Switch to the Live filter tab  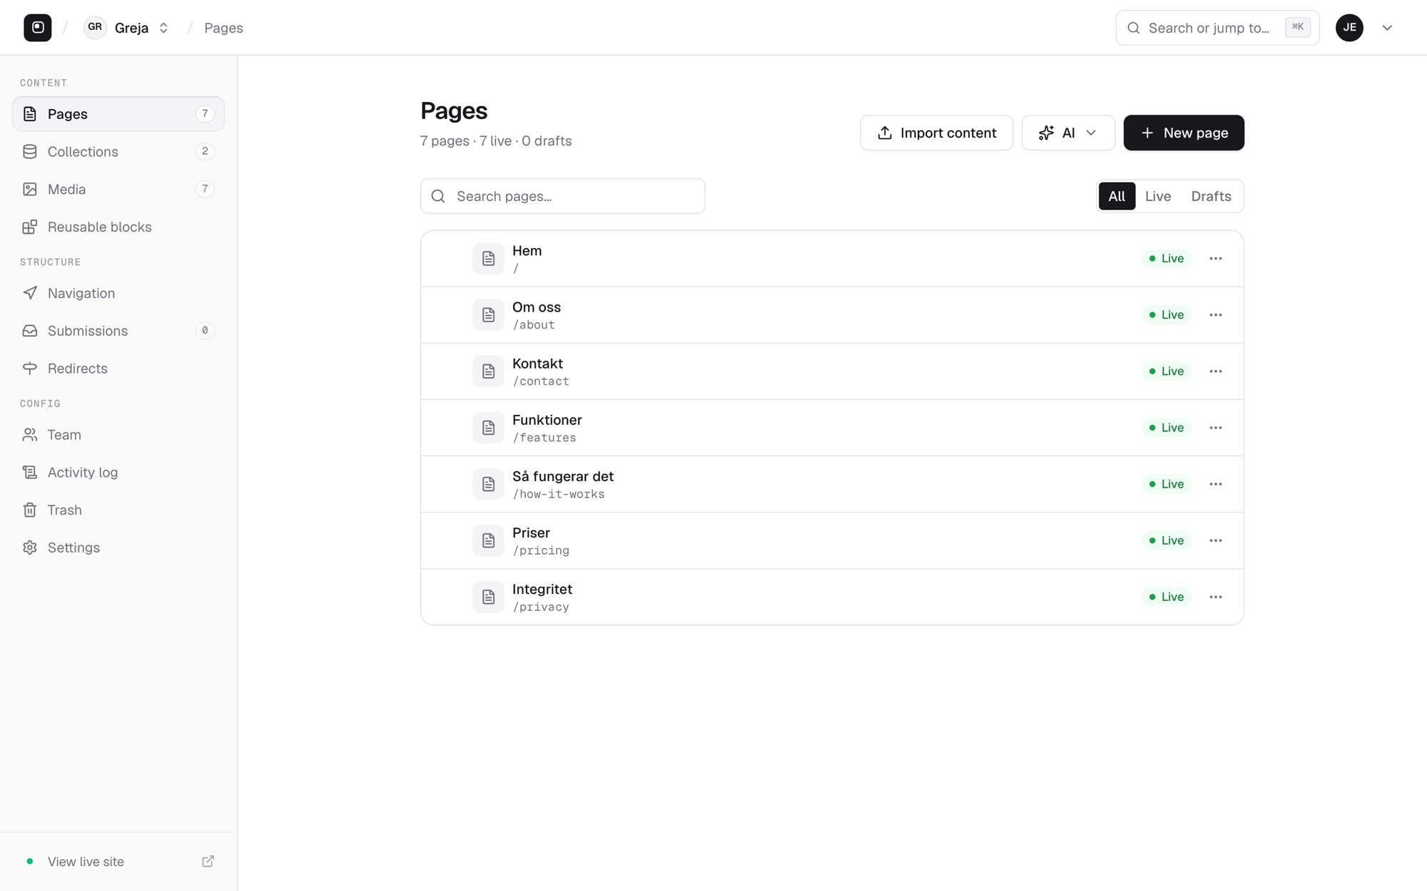(x=1157, y=196)
